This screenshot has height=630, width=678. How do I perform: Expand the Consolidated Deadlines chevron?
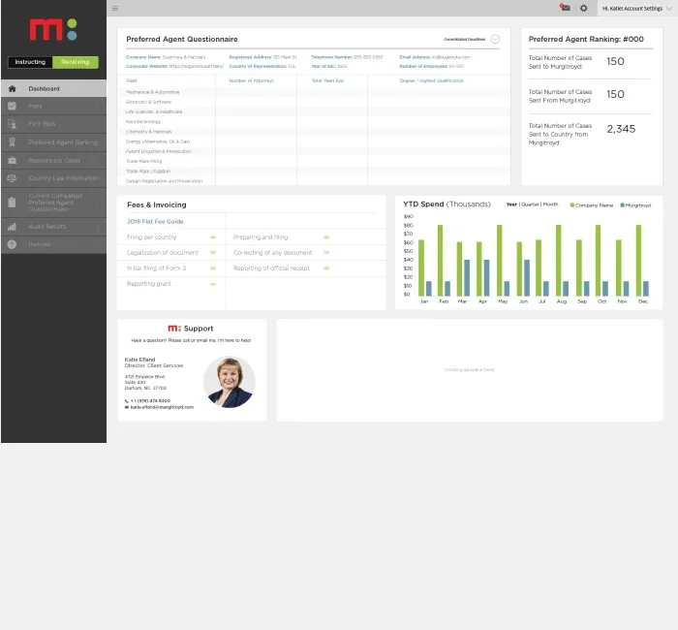tap(495, 40)
